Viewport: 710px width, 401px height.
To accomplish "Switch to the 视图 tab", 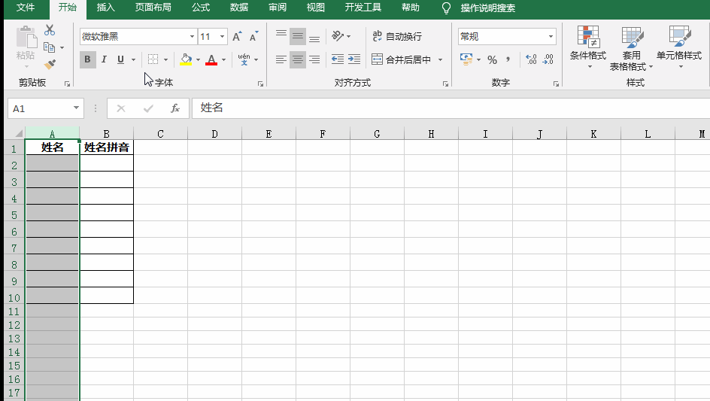I will pyautogui.click(x=315, y=8).
